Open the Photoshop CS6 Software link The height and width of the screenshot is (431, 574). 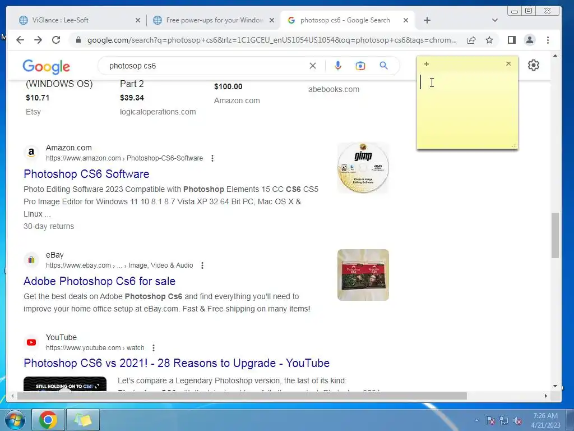86,174
